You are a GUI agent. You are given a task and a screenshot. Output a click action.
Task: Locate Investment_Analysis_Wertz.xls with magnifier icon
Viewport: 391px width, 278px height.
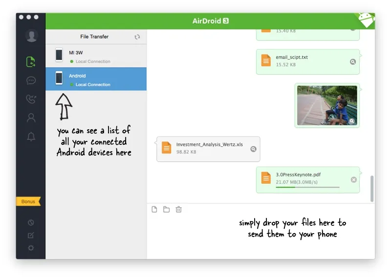pos(253,149)
